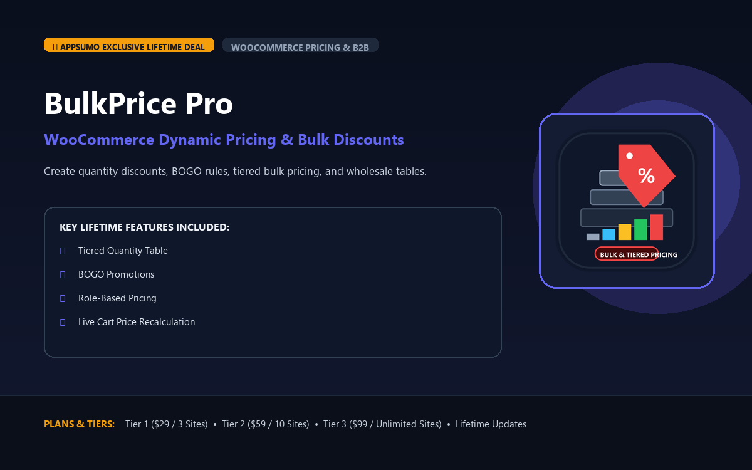Click the yellow bar in the chart graphic
The image size is (752, 470).
[x=625, y=232]
